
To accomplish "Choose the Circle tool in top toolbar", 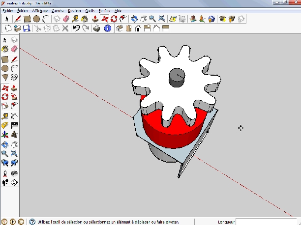I will point(36,19).
